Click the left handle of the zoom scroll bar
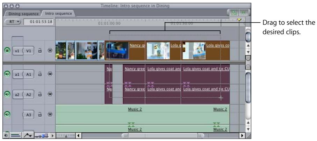The image size is (317, 141). 125,135
